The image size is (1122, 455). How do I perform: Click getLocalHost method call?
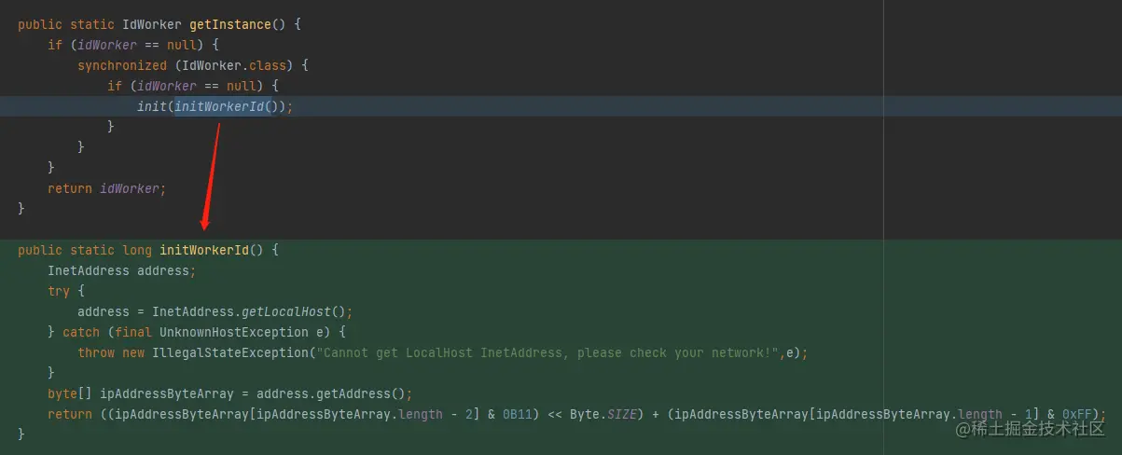286,311
